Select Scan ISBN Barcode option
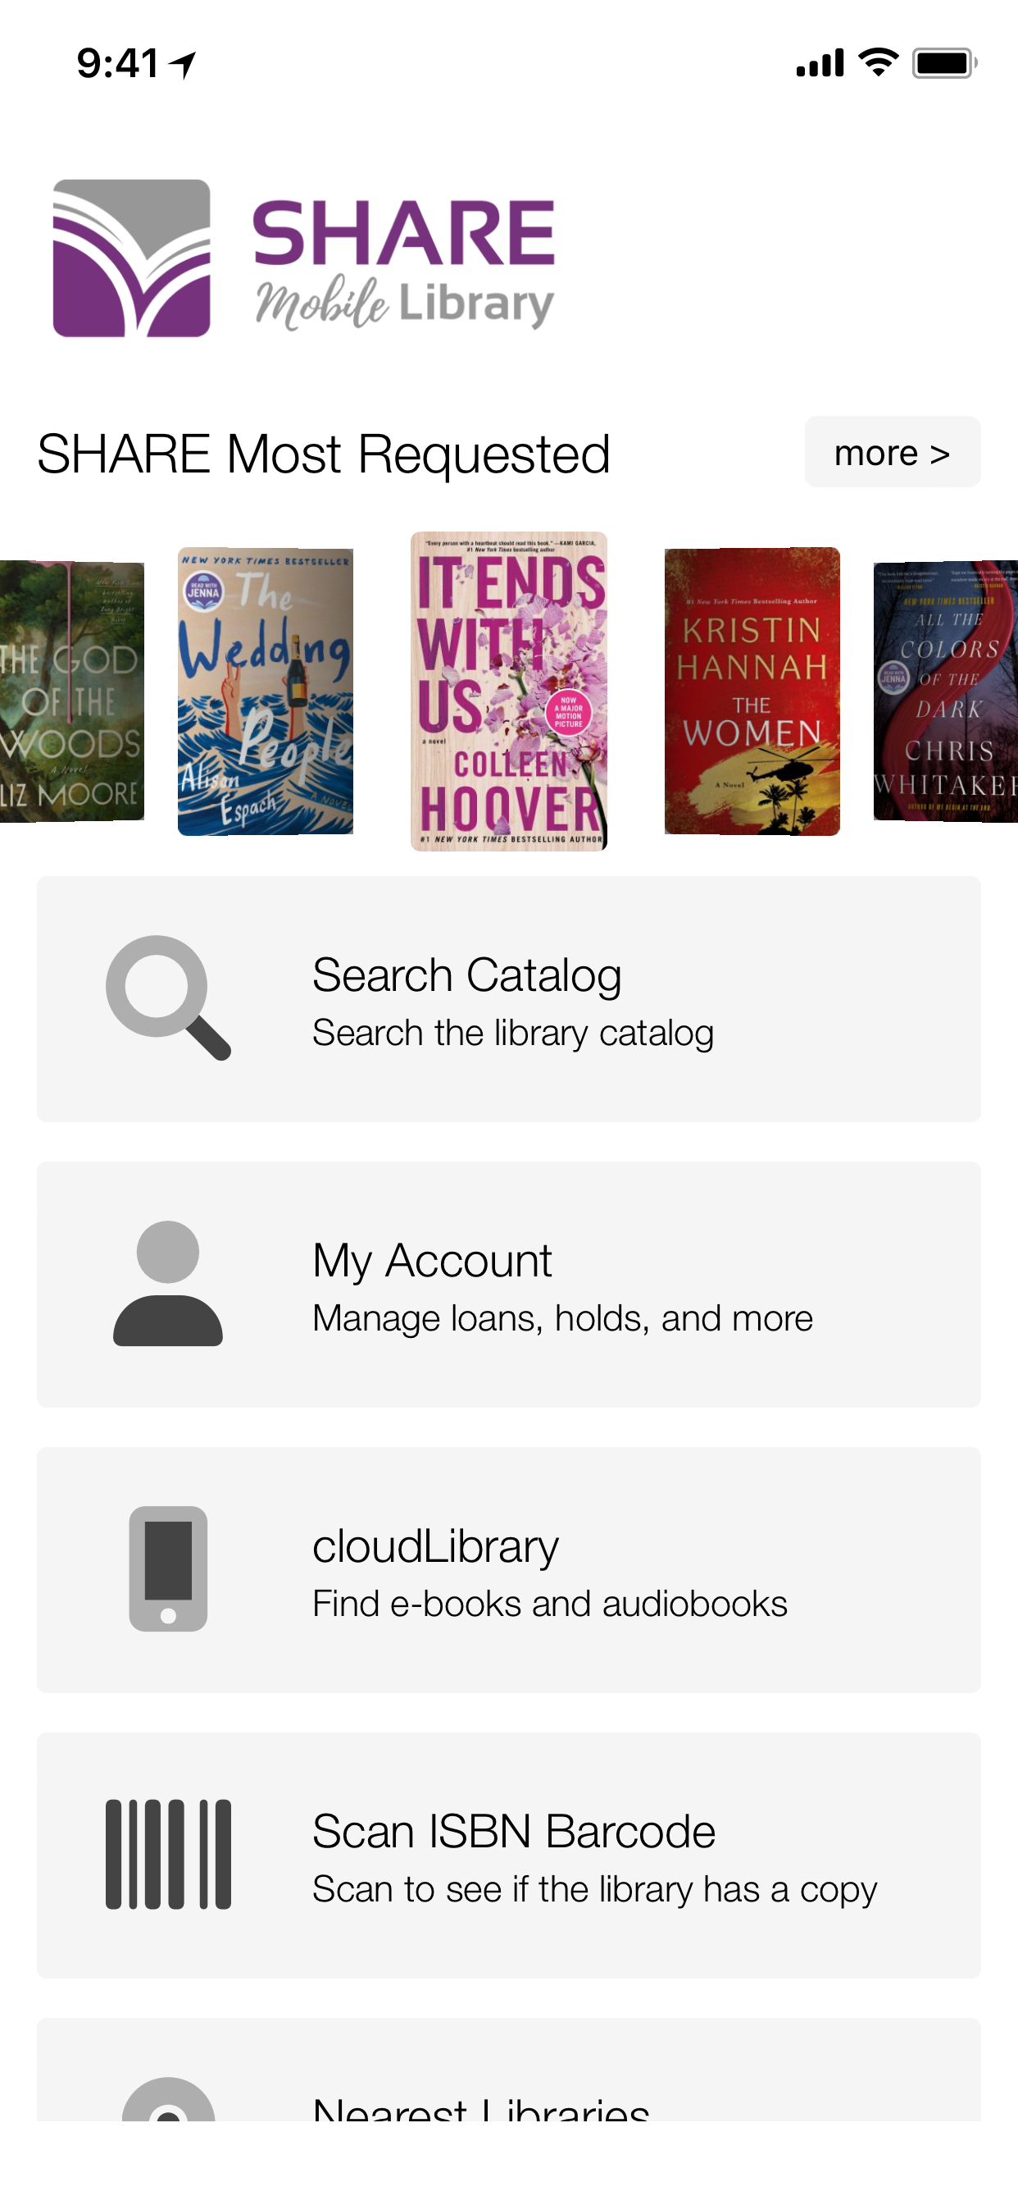The height and width of the screenshot is (2205, 1018). [509, 1855]
